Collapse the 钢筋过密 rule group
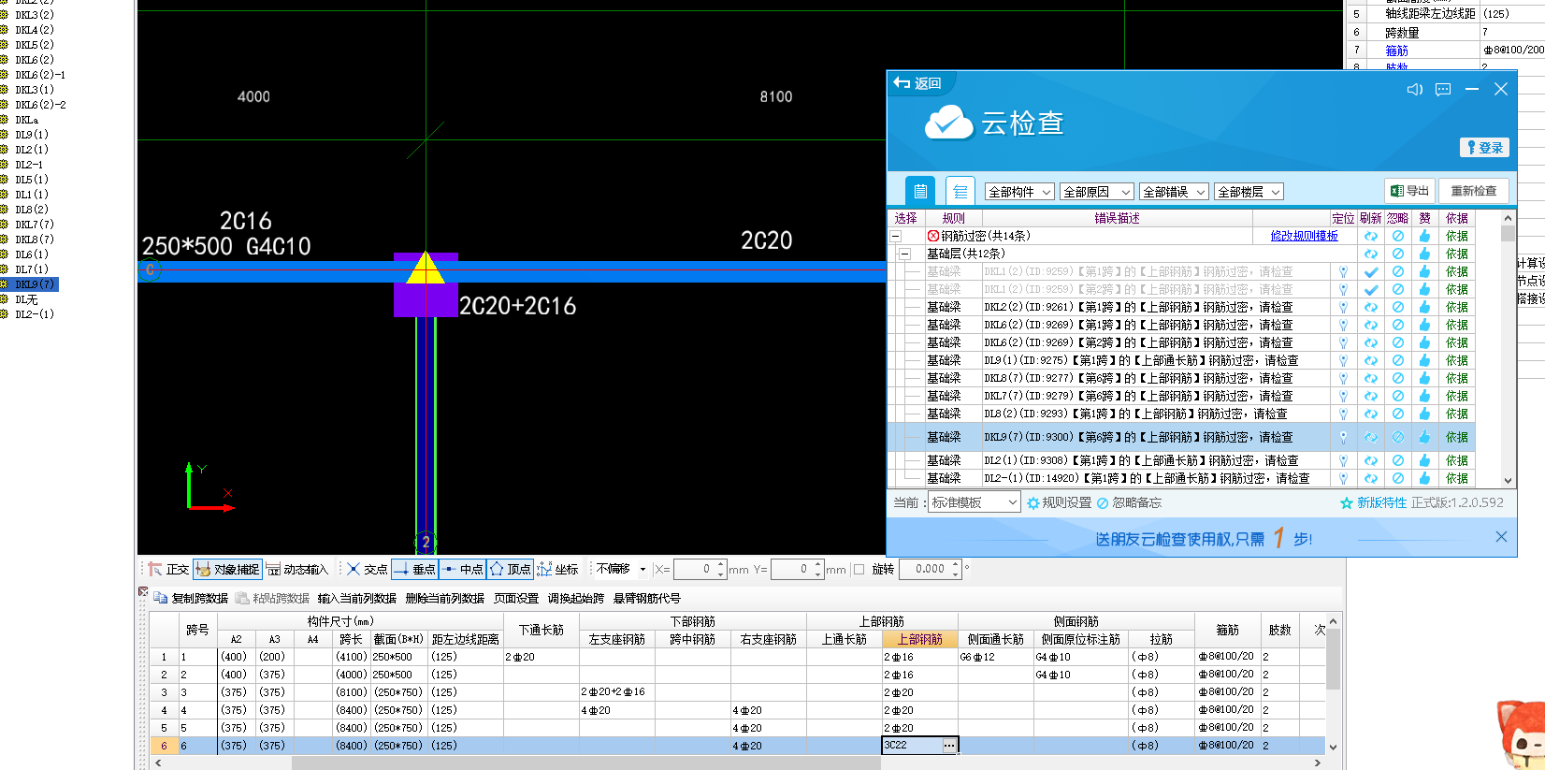Screen dimensions: 1545x770 pyautogui.click(x=895, y=236)
